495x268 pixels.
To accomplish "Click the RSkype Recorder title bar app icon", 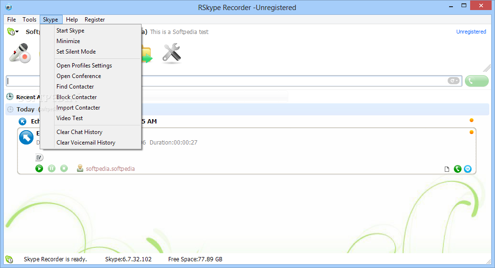I will coord(9,7).
